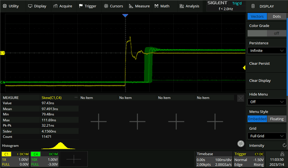This screenshot has width=288, height=168.
Task: Click the Count value 11471
Action: [x=46, y=137]
